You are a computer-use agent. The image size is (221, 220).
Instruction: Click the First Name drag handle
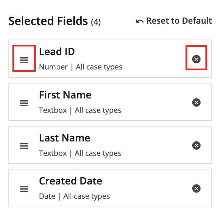24,103
